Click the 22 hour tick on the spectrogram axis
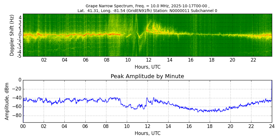Screen dimensions: 280x140 [253, 60]
